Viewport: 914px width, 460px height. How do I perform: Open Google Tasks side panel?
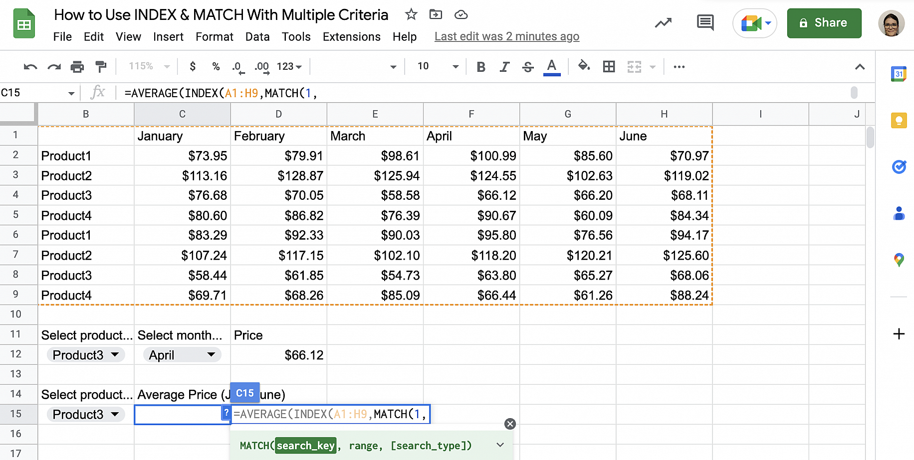[899, 166]
